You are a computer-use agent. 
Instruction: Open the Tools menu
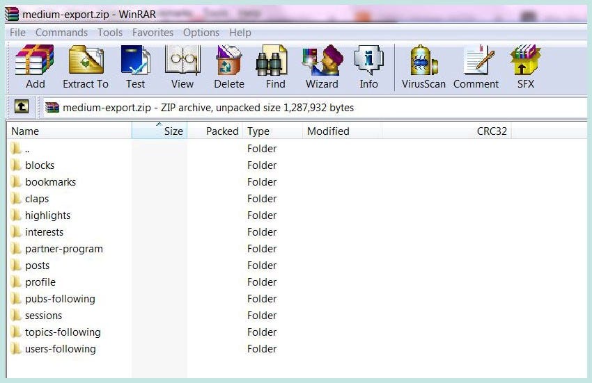(110, 33)
